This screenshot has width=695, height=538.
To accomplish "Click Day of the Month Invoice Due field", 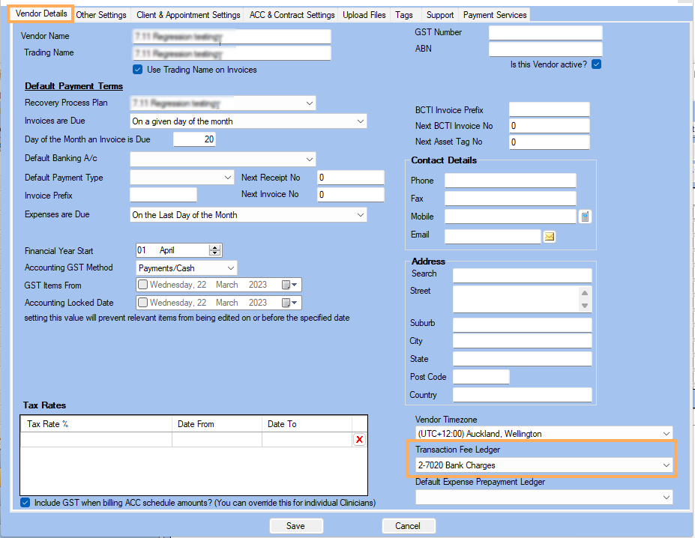I will 194,139.
